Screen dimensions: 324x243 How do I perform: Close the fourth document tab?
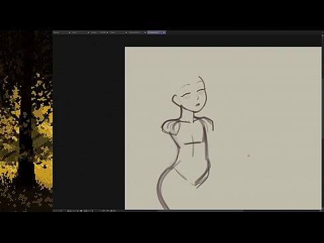coord(126,33)
